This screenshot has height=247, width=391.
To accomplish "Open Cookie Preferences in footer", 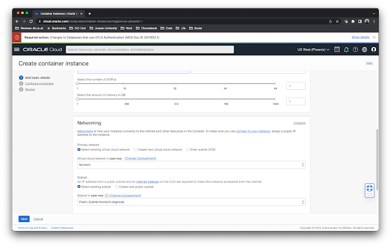I will click(x=62, y=228).
